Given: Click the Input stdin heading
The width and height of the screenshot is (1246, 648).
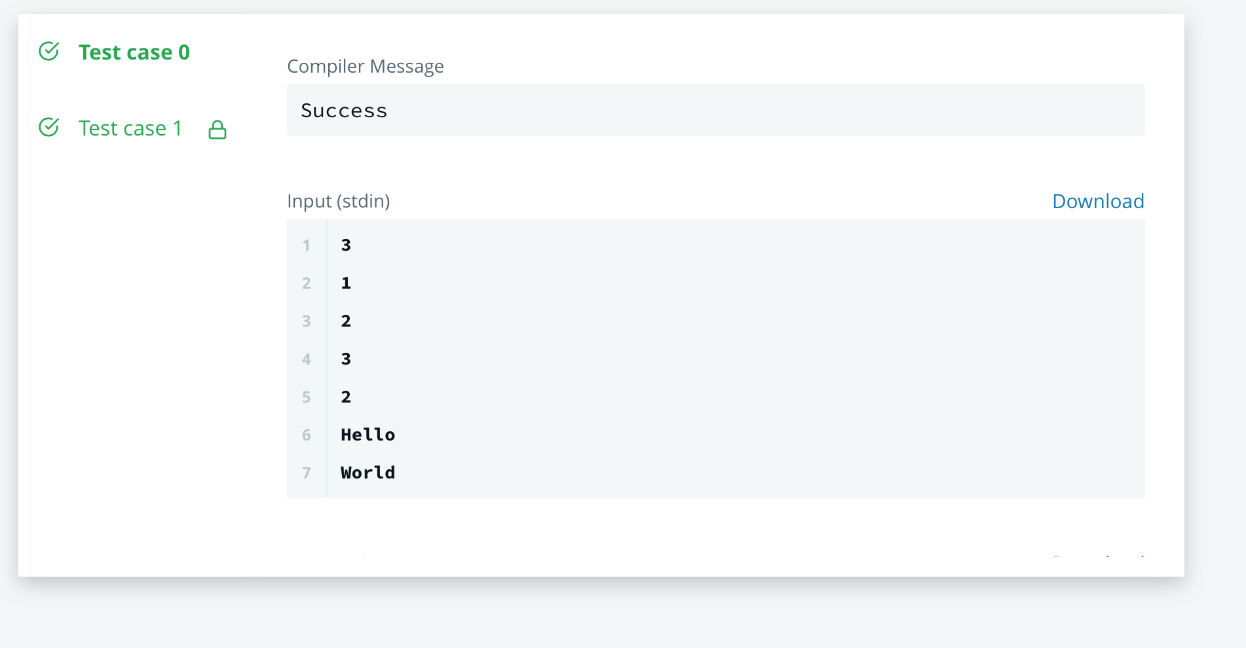Looking at the screenshot, I should coord(338,201).
